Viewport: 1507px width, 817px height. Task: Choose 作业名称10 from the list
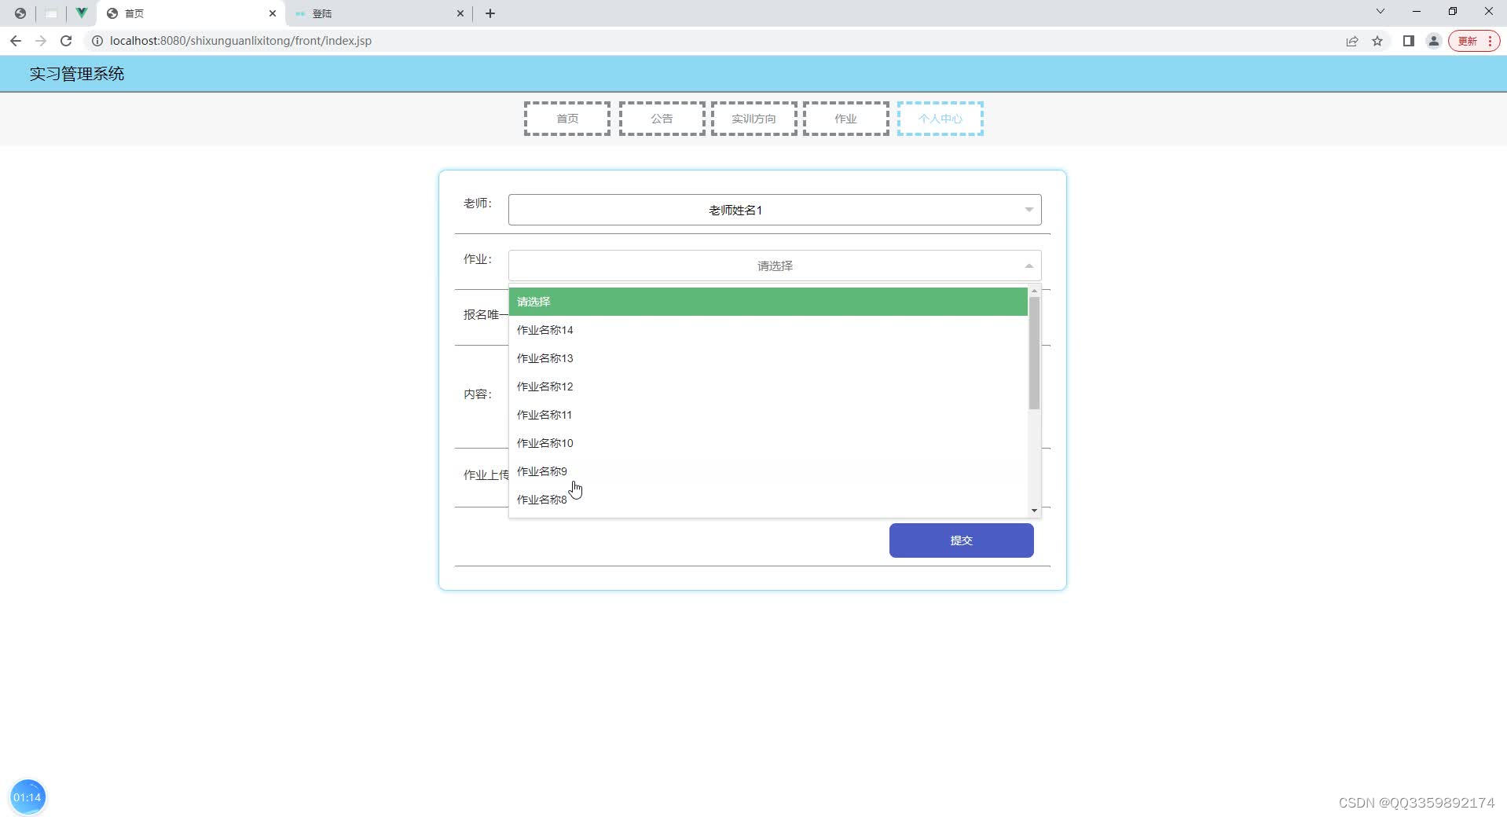(x=768, y=443)
